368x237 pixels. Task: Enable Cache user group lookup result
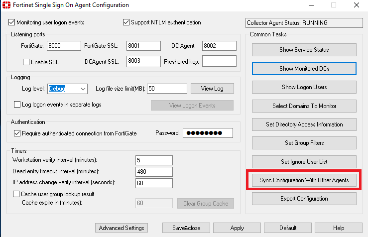coord(16,194)
